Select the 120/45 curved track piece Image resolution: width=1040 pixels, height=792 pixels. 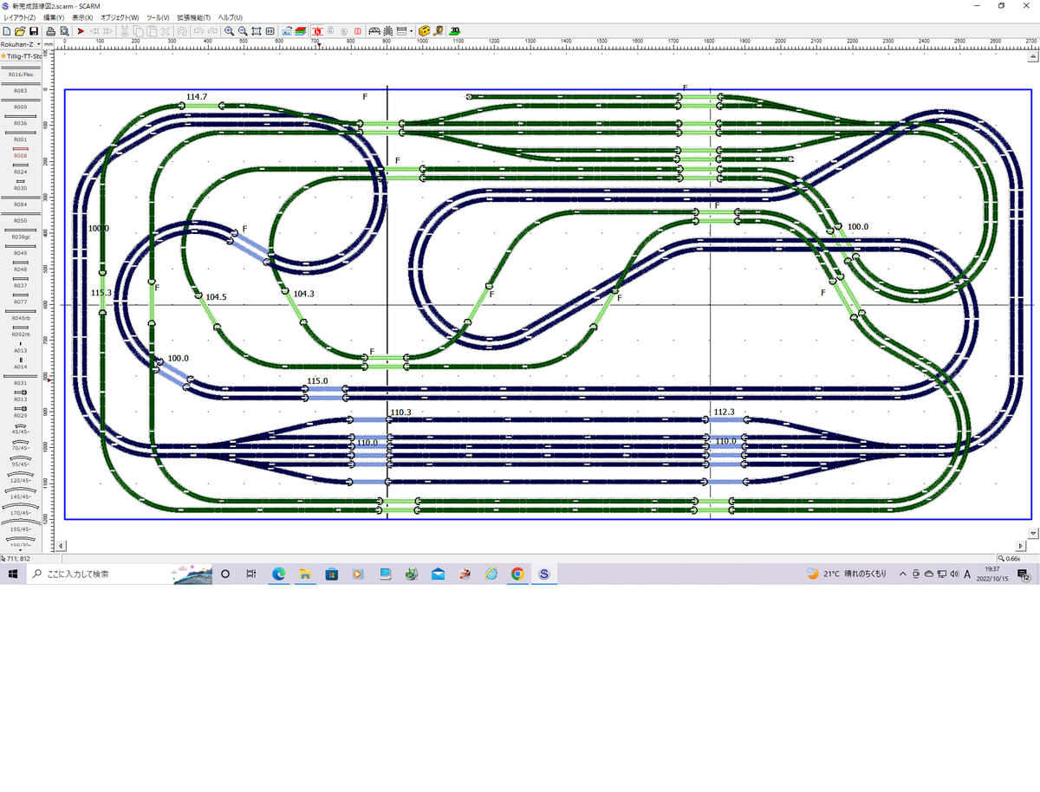[21, 477]
